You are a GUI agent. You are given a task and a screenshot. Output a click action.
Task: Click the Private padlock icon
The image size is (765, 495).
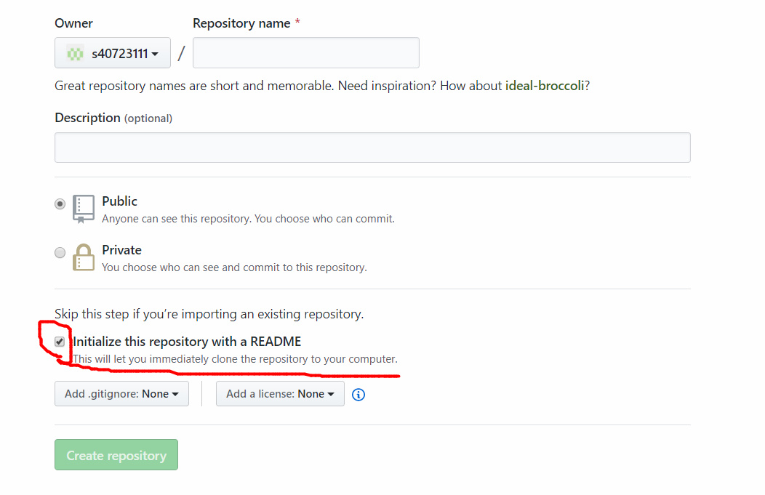(84, 257)
